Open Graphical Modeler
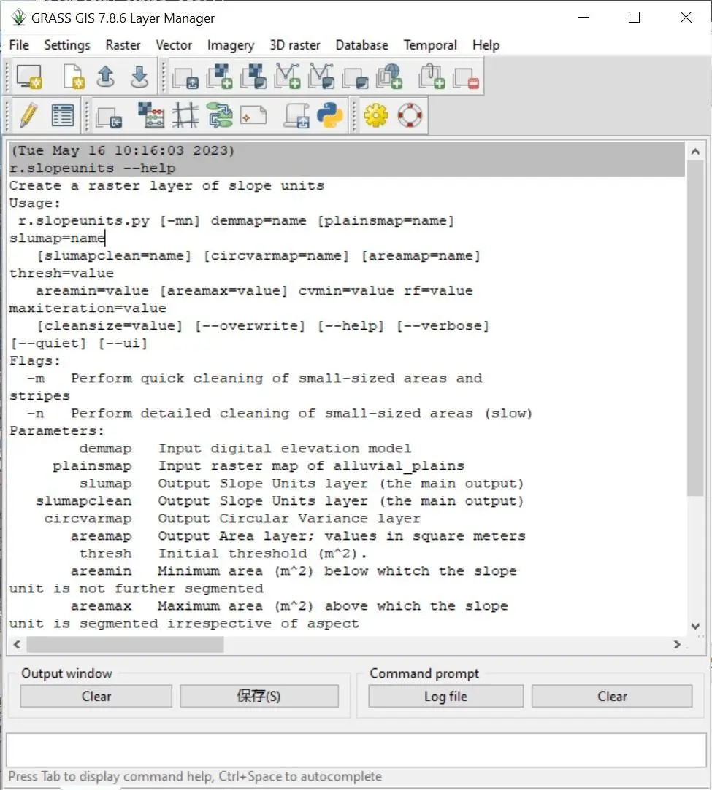 [x=219, y=115]
